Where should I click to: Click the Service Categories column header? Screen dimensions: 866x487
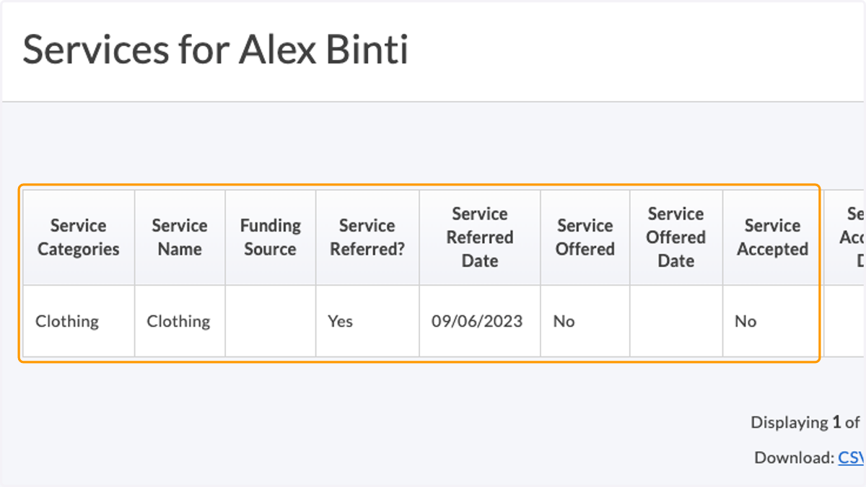(x=79, y=237)
